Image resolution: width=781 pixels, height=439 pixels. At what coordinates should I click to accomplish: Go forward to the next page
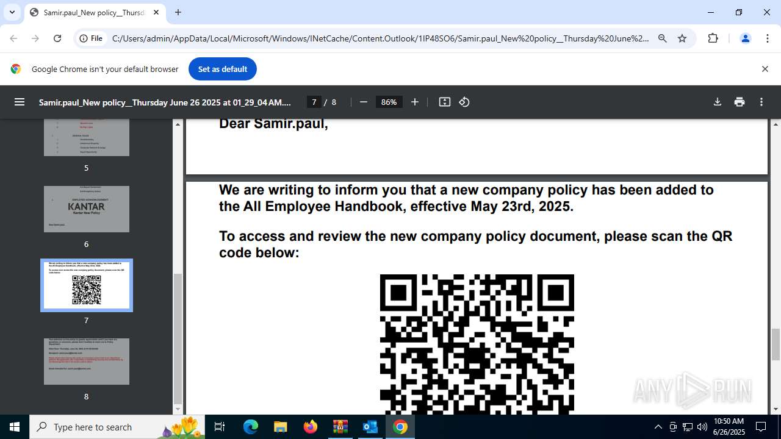35,38
